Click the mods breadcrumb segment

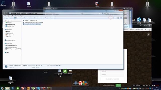click(x=36, y=13)
